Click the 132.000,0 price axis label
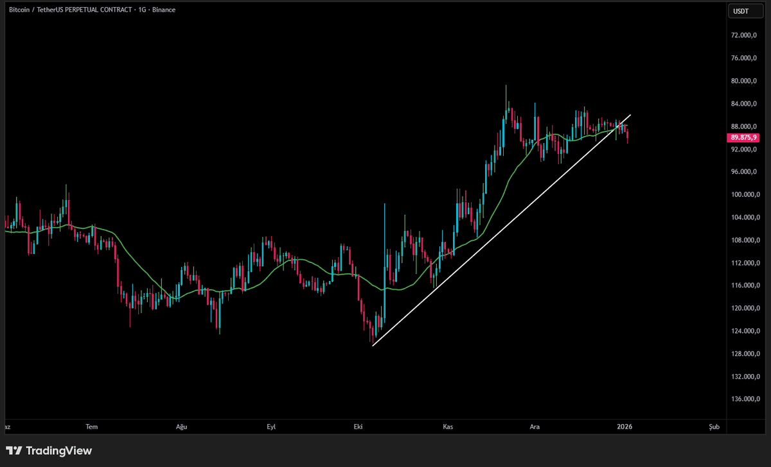 point(744,377)
